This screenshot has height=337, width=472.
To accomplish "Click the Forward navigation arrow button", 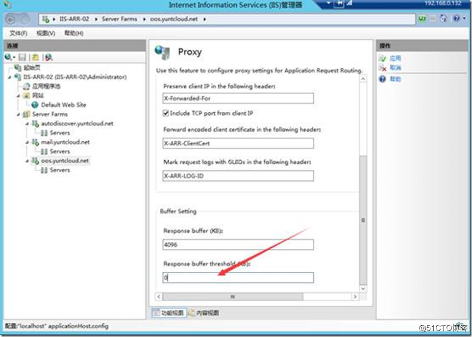I will [25, 20].
